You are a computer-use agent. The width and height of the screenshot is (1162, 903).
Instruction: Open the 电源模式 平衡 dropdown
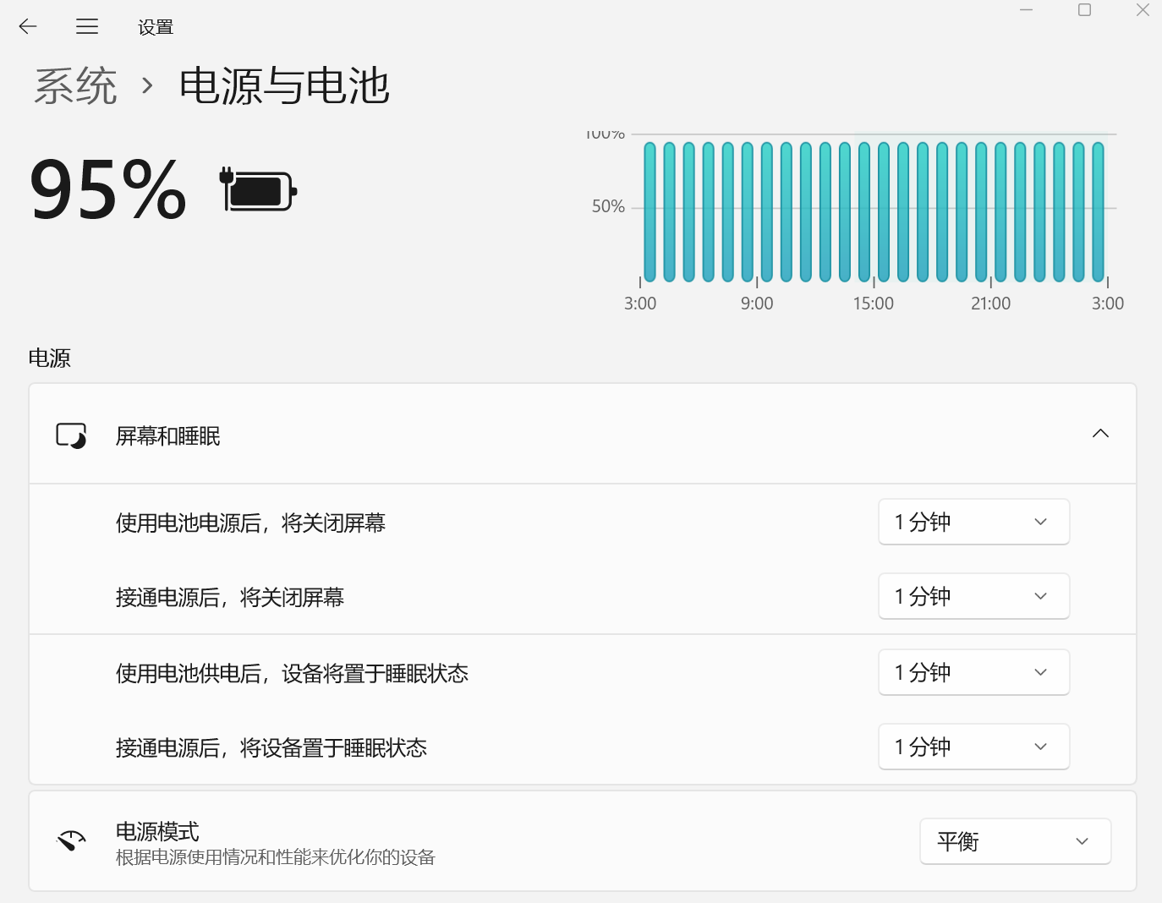tap(1015, 841)
